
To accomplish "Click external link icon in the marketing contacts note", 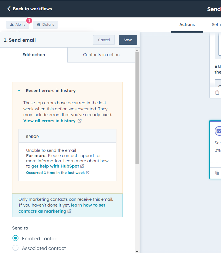I will pos(69,211).
